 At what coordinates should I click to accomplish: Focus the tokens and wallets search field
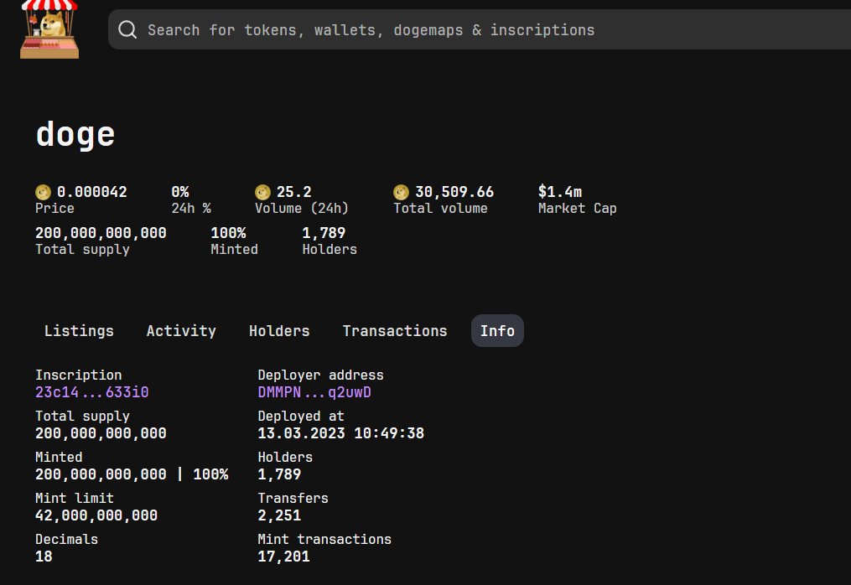pyautogui.click(x=480, y=29)
